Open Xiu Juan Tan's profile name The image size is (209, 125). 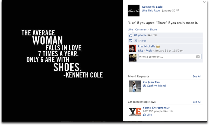(151, 82)
